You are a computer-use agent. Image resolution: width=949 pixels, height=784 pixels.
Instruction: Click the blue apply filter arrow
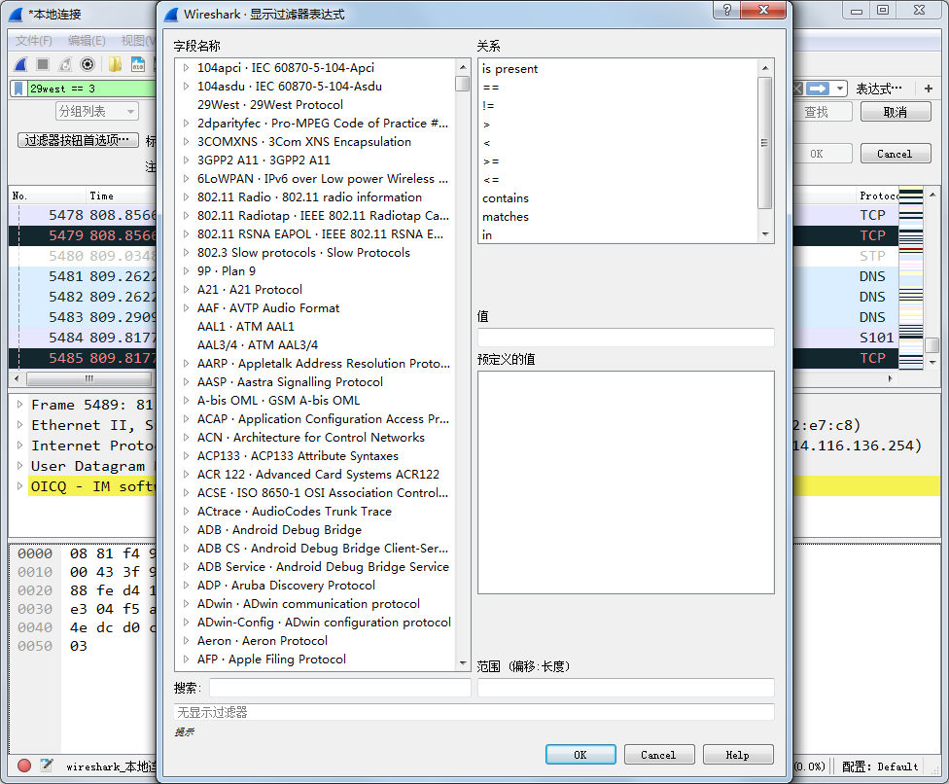point(818,89)
